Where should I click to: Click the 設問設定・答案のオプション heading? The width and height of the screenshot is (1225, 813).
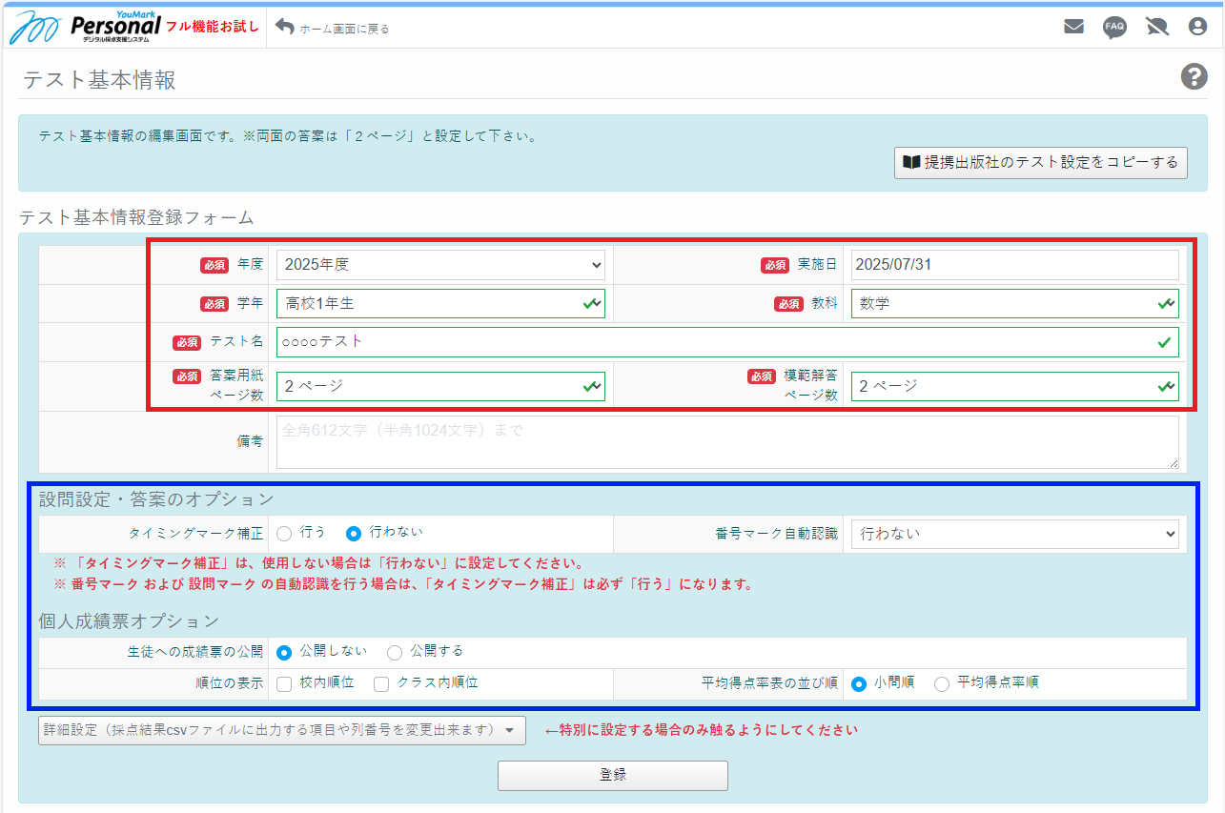tap(156, 498)
